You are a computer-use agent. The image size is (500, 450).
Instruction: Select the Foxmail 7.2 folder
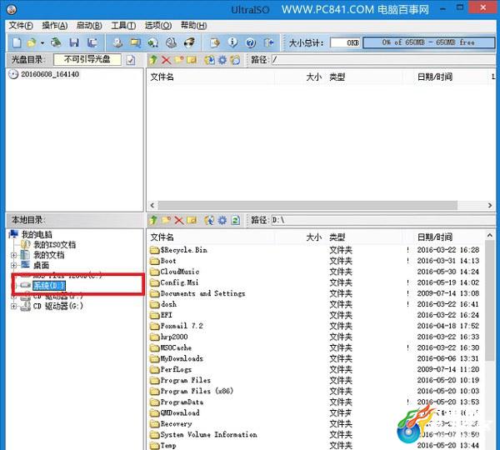coord(177,326)
